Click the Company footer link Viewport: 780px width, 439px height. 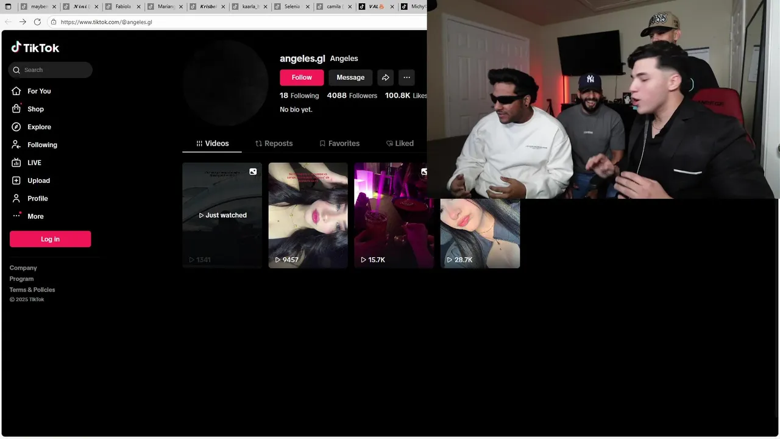tap(23, 268)
